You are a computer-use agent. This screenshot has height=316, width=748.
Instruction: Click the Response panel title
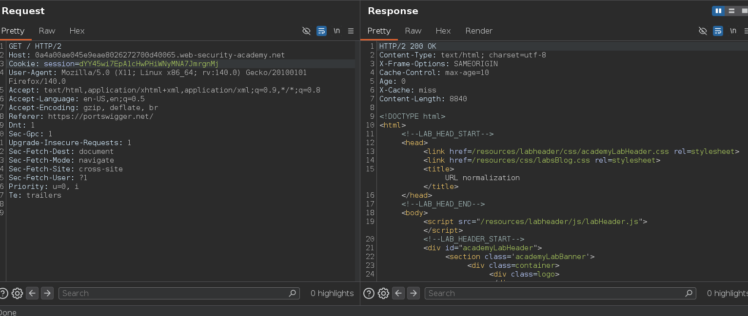pyautogui.click(x=393, y=11)
